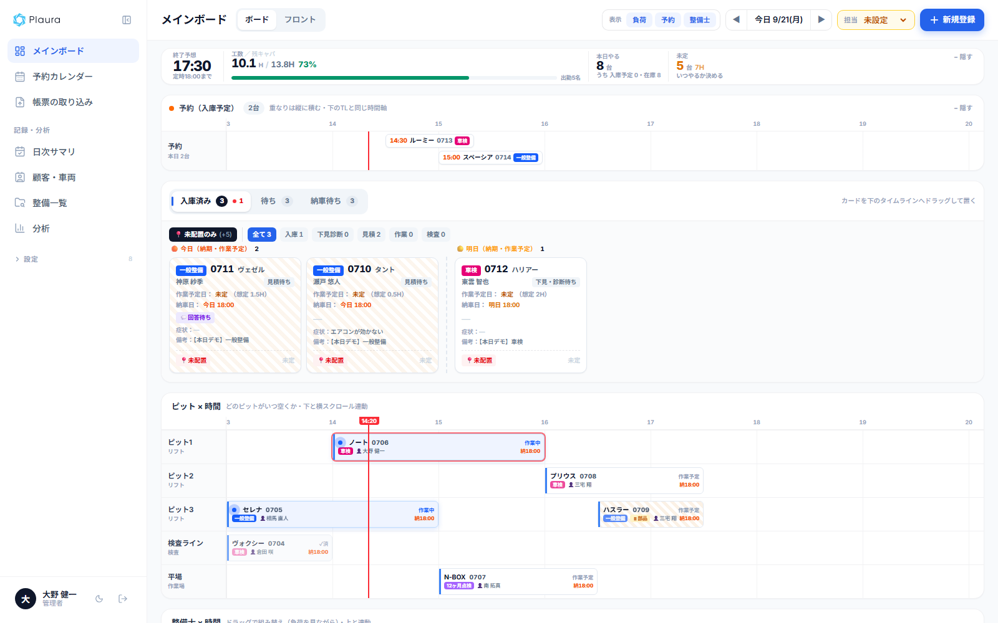Select 検査 0 filter chip
The height and width of the screenshot is (623, 998).
(436, 235)
